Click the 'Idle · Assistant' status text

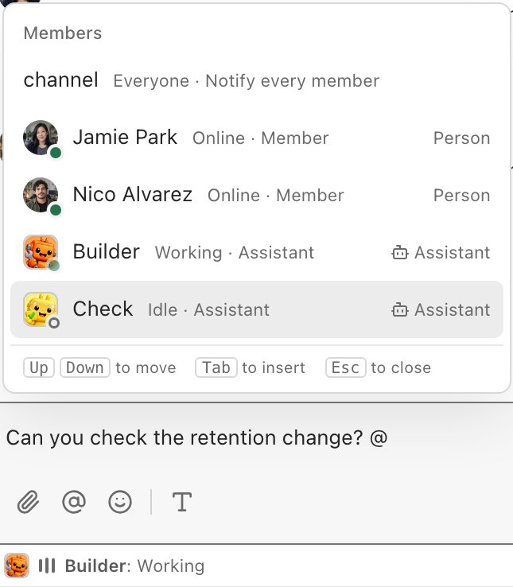tap(208, 310)
